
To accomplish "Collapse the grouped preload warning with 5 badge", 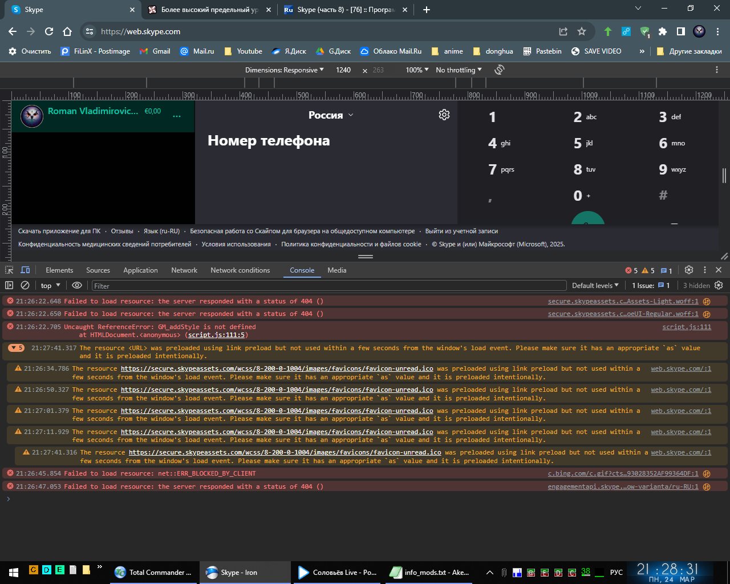I will pyautogui.click(x=17, y=348).
